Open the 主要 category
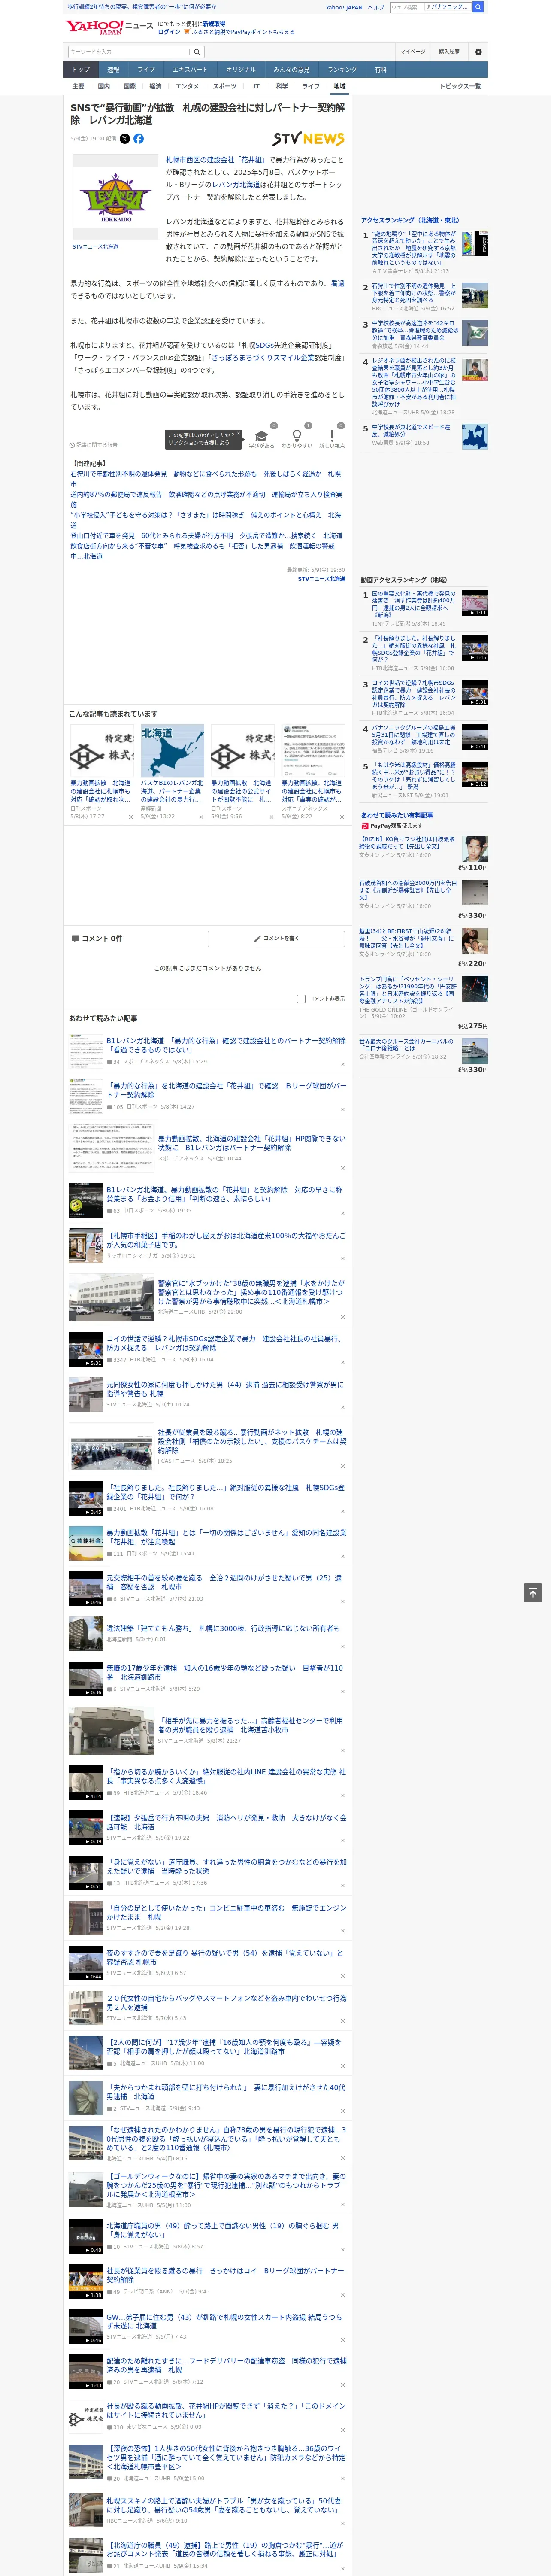The width and height of the screenshot is (551, 2576). tap(78, 86)
